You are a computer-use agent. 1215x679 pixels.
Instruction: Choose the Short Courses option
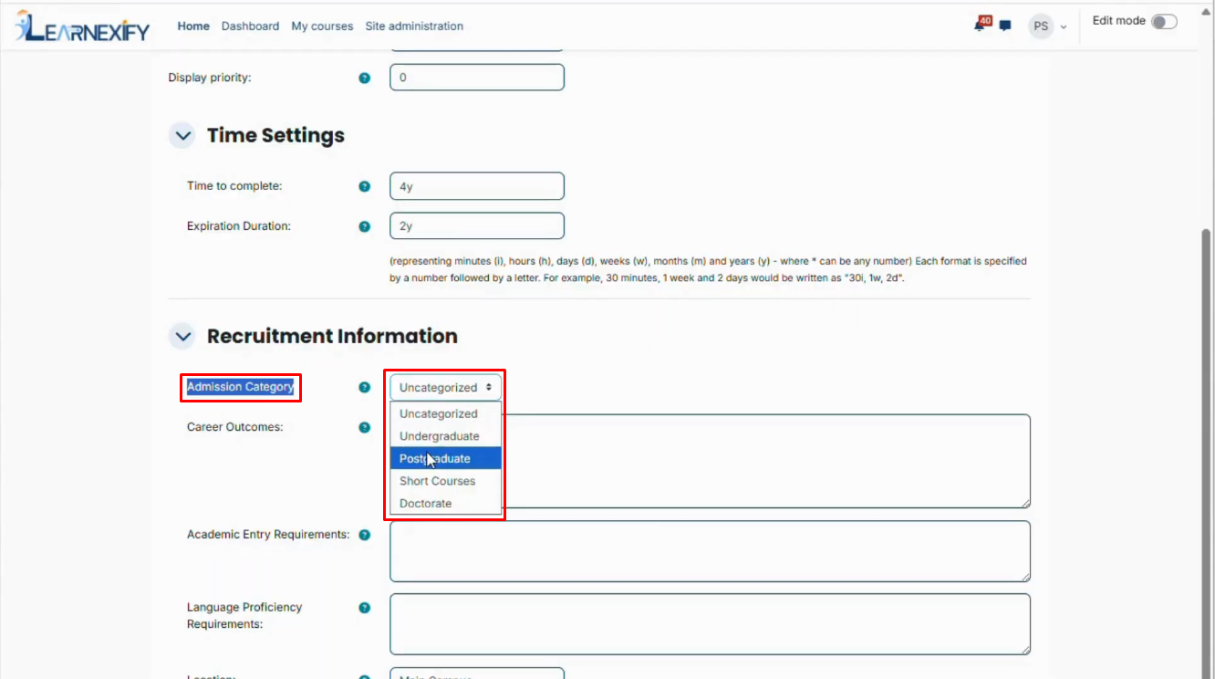[446, 481]
